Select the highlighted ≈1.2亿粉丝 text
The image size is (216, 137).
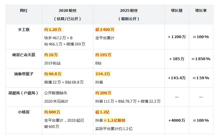(115, 120)
